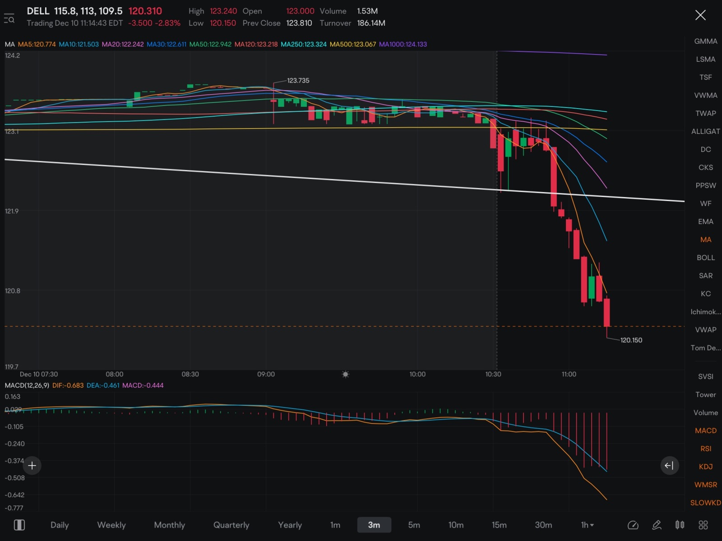Switch to the 30m interval

click(543, 525)
